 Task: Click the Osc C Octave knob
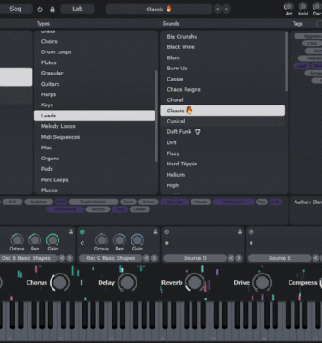coord(101,240)
